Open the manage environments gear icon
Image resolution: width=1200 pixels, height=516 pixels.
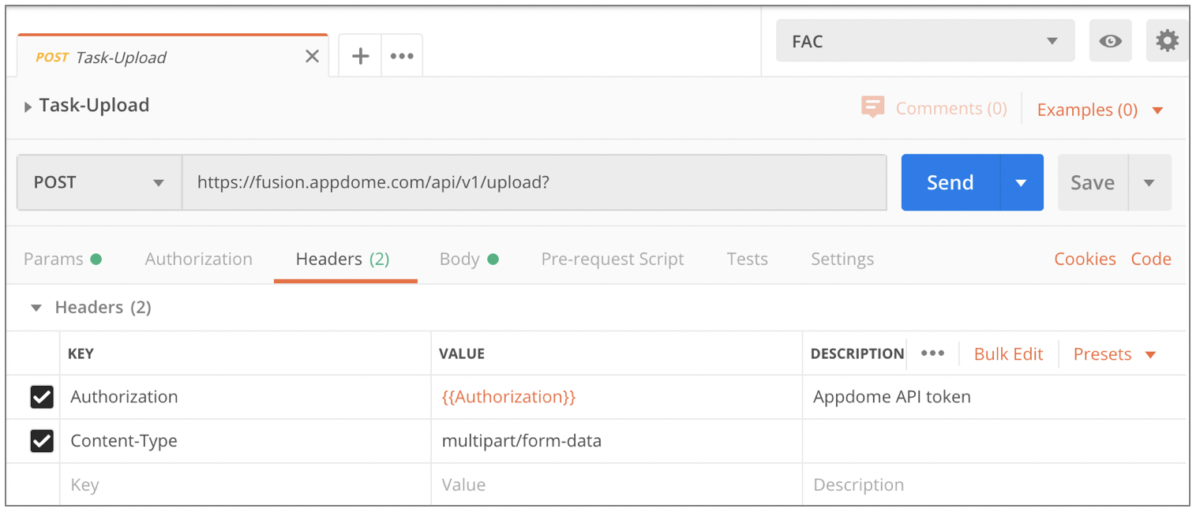[1167, 41]
